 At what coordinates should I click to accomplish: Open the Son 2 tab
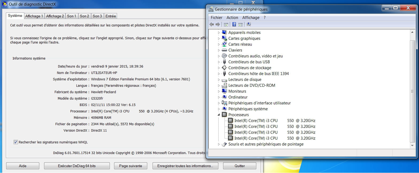[84, 16]
